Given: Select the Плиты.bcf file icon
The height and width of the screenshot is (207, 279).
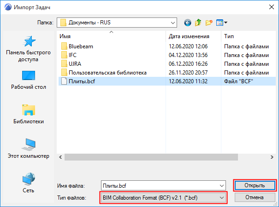Looking at the screenshot, I should click(64, 81).
